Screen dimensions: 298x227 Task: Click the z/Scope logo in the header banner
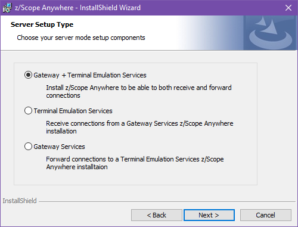coord(271,33)
